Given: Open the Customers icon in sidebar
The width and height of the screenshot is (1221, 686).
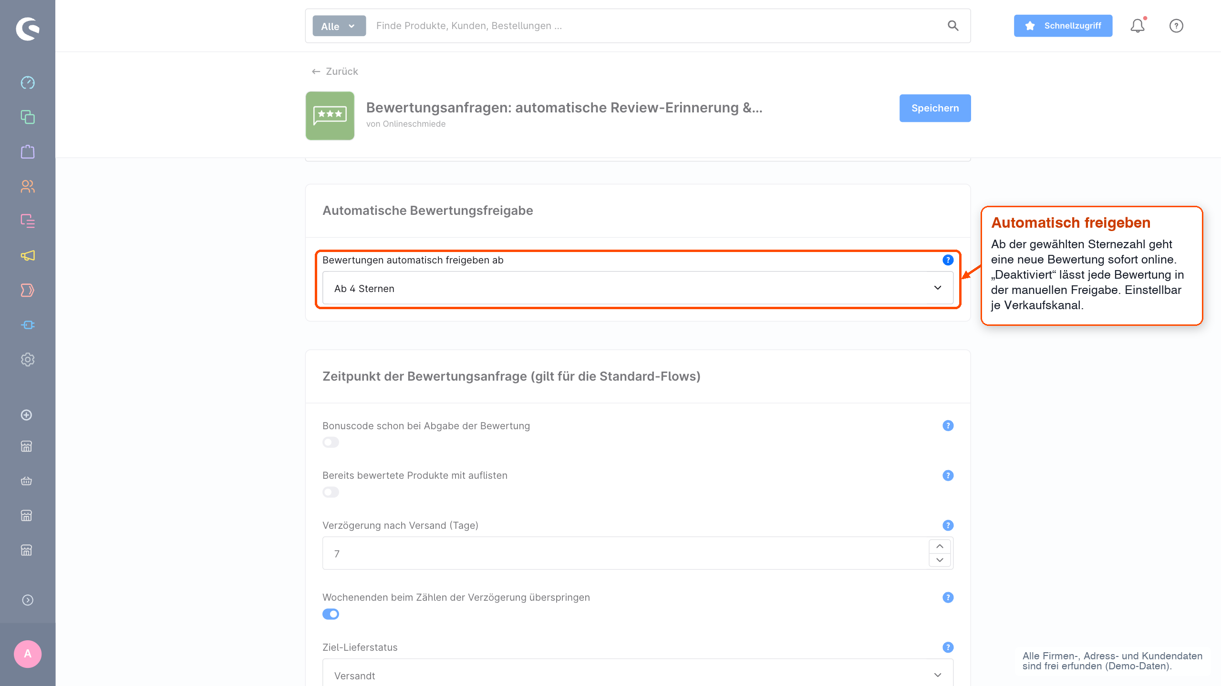Looking at the screenshot, I should coord(28,186).
